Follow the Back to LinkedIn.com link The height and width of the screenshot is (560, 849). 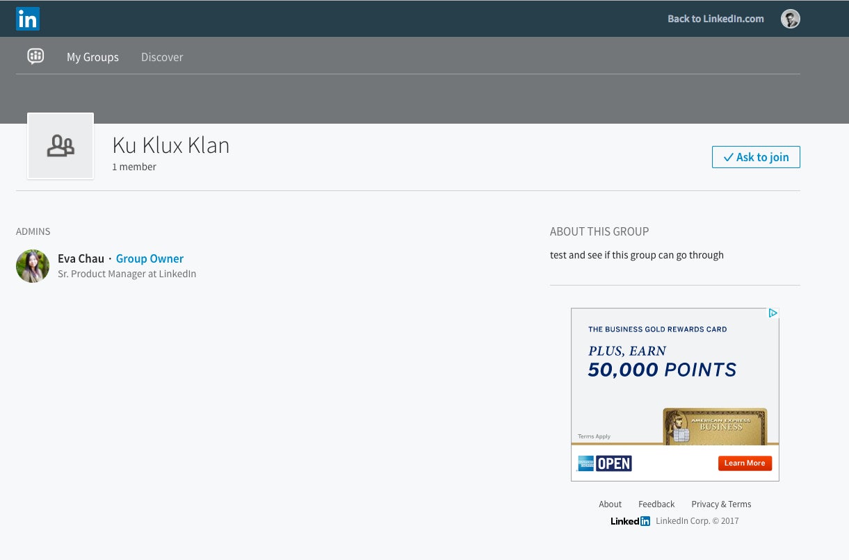[x=715, y=19]
